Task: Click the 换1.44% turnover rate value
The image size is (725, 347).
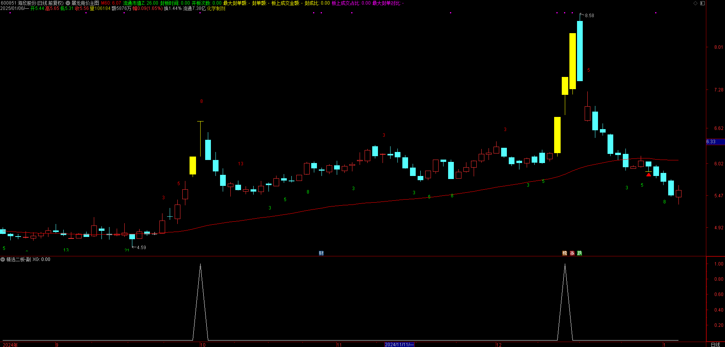Action: click(x=173, y=8)
